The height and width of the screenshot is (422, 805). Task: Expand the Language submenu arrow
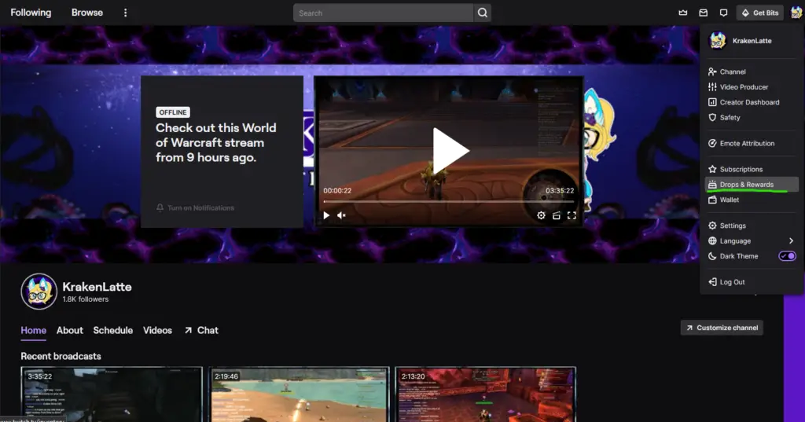[x=791, y=240]
